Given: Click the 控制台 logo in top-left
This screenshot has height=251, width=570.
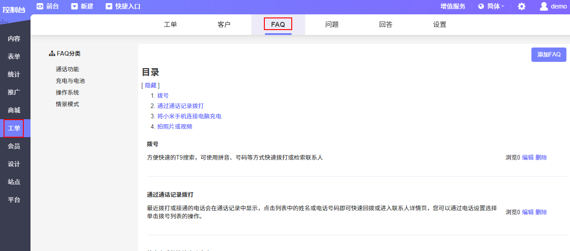Looking at the screenshot, I should [x=14, y=9].
